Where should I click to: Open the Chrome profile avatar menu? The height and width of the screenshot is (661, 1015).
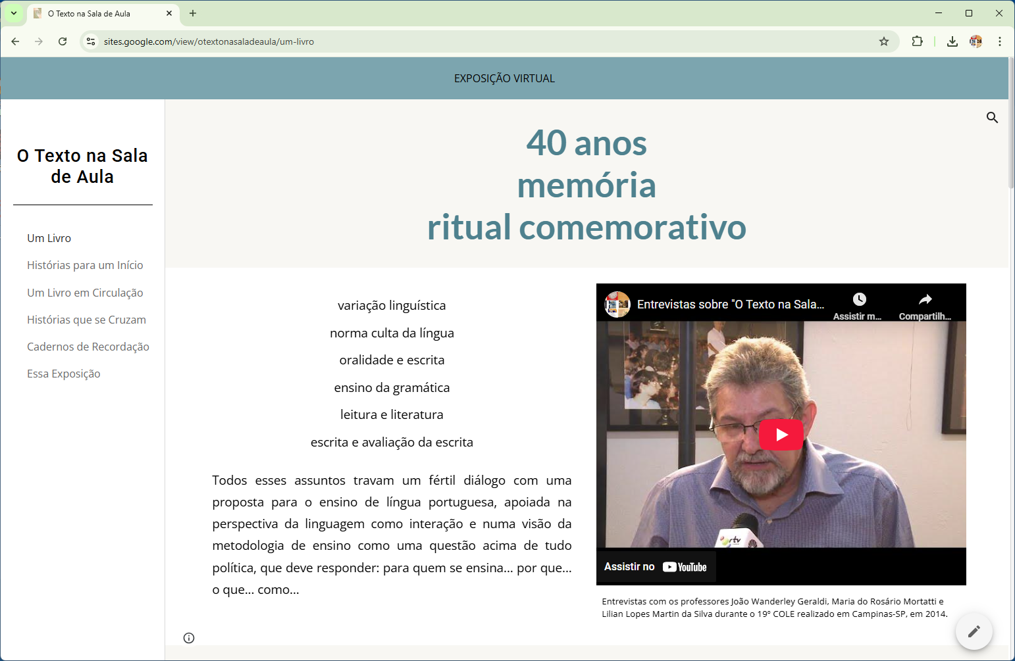(976, 41)
